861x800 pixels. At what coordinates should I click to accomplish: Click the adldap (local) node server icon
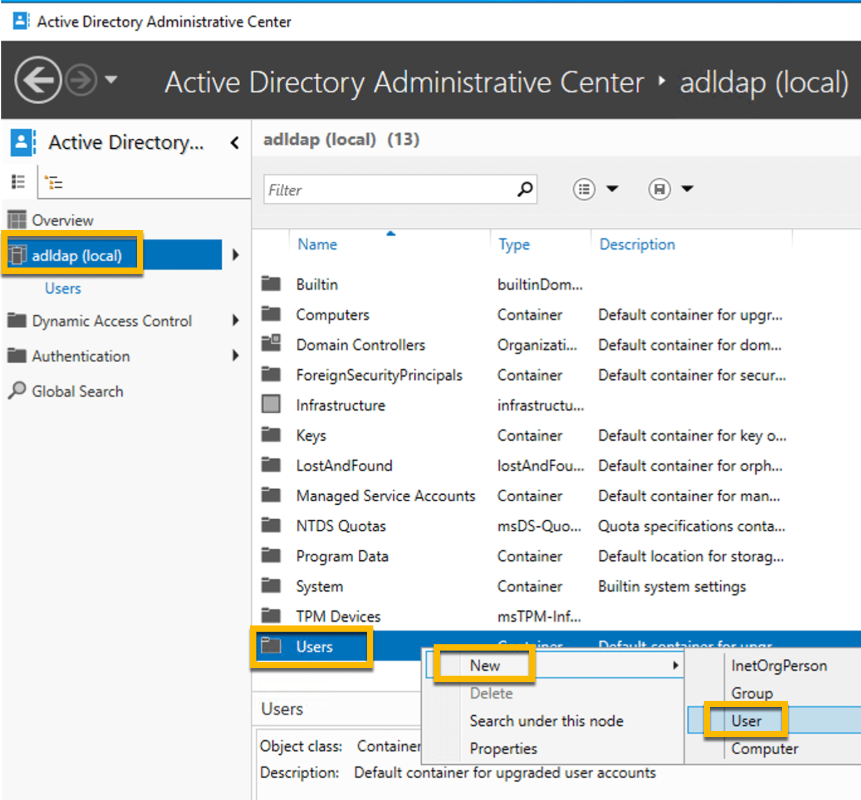coord(18,254)
